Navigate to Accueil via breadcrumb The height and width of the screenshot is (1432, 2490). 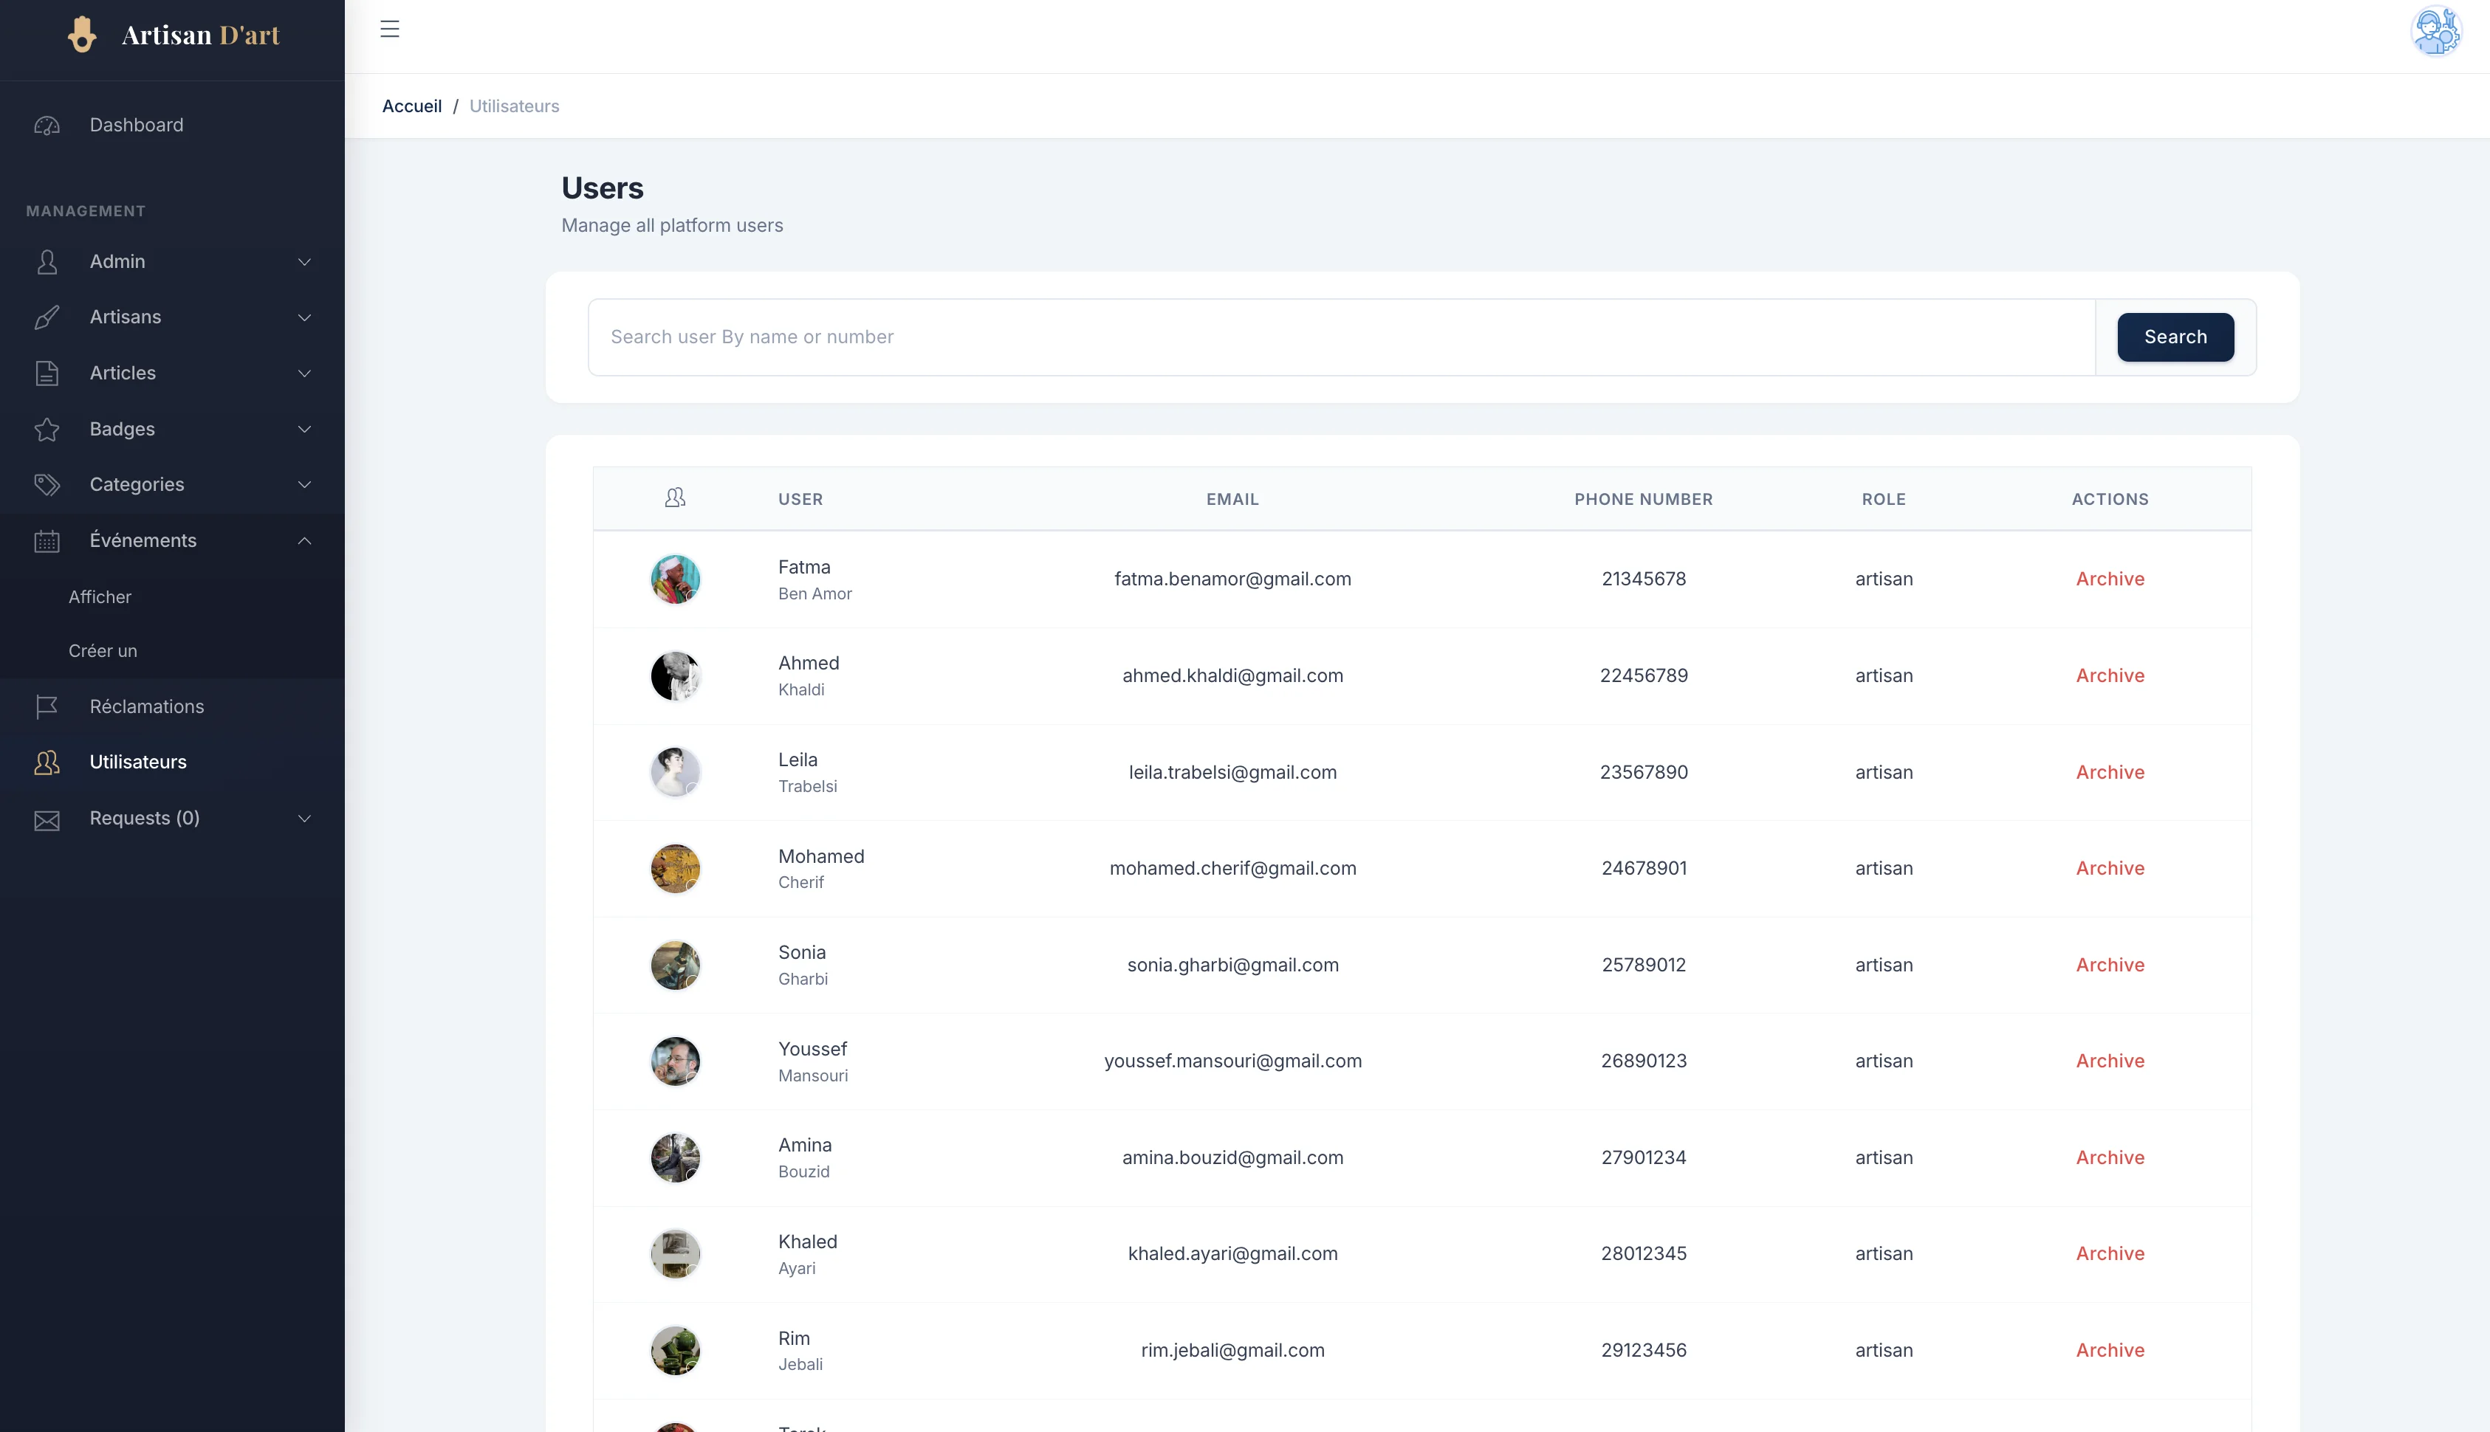click(411, 106)
